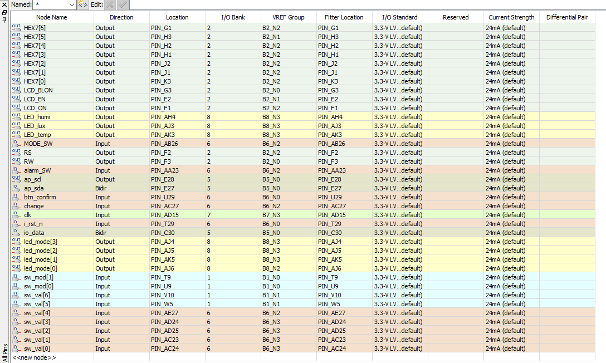This screenshot has height=363, width=606.
Task: Click the input pin icon for clk
Action: click(x=16, y=214)
